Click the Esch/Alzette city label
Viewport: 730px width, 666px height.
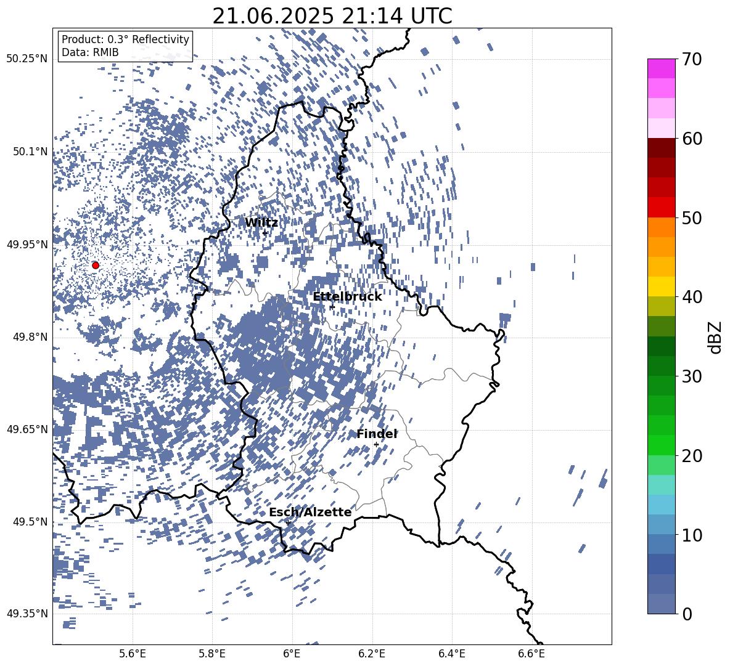tap(310, 512)
